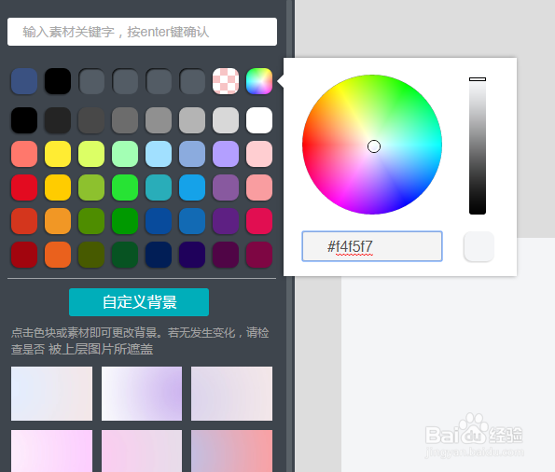The width and height of the screenshot is (555, 472).
Task: Select the navy blue recent color swatch
Action: tap(24, 81)
